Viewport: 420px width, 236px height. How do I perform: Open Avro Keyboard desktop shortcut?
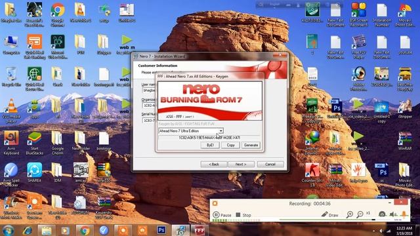coord(11,143)
